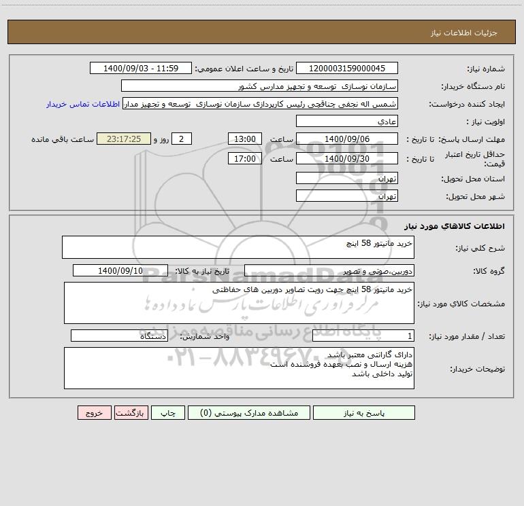The image size is (524, 506).
Task: Click the 'چاپ' print button
Action: (x=168, y=413)
